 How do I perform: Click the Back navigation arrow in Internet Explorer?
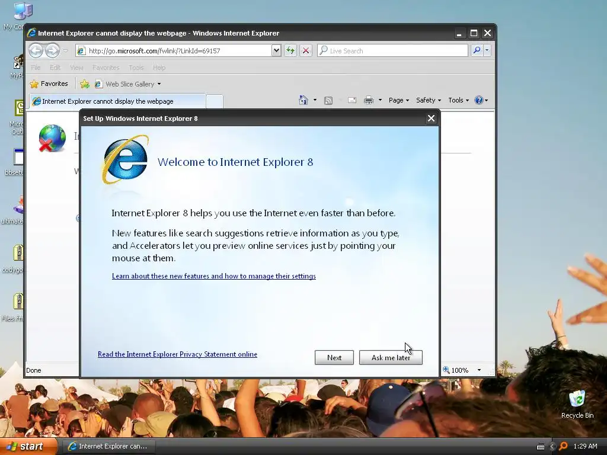36,50
